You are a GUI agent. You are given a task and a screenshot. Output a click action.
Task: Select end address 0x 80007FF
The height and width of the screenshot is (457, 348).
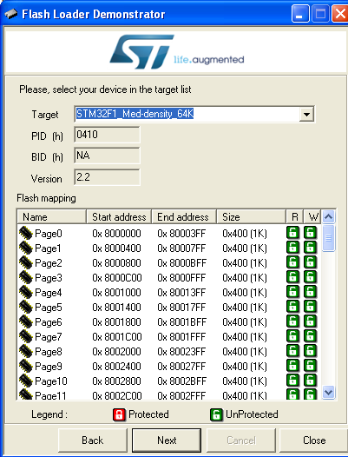[x=181, y=248]
